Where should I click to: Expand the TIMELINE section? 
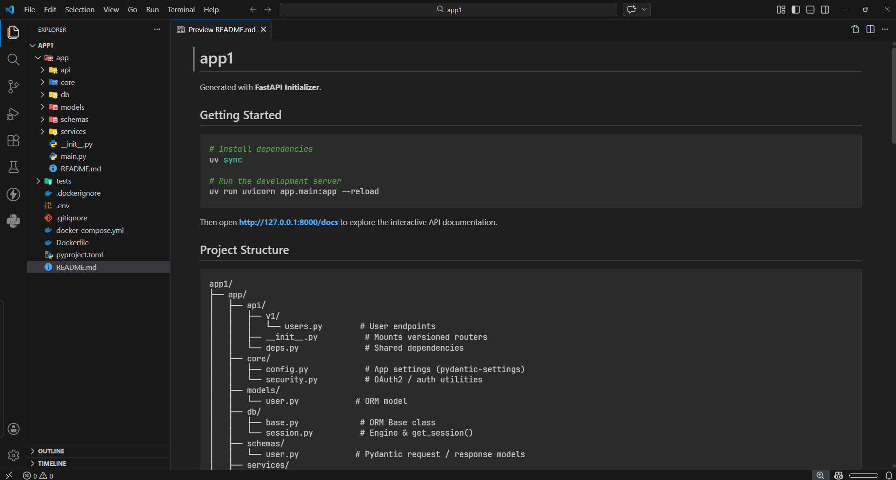pyautogui.click(x=99, y=464)
